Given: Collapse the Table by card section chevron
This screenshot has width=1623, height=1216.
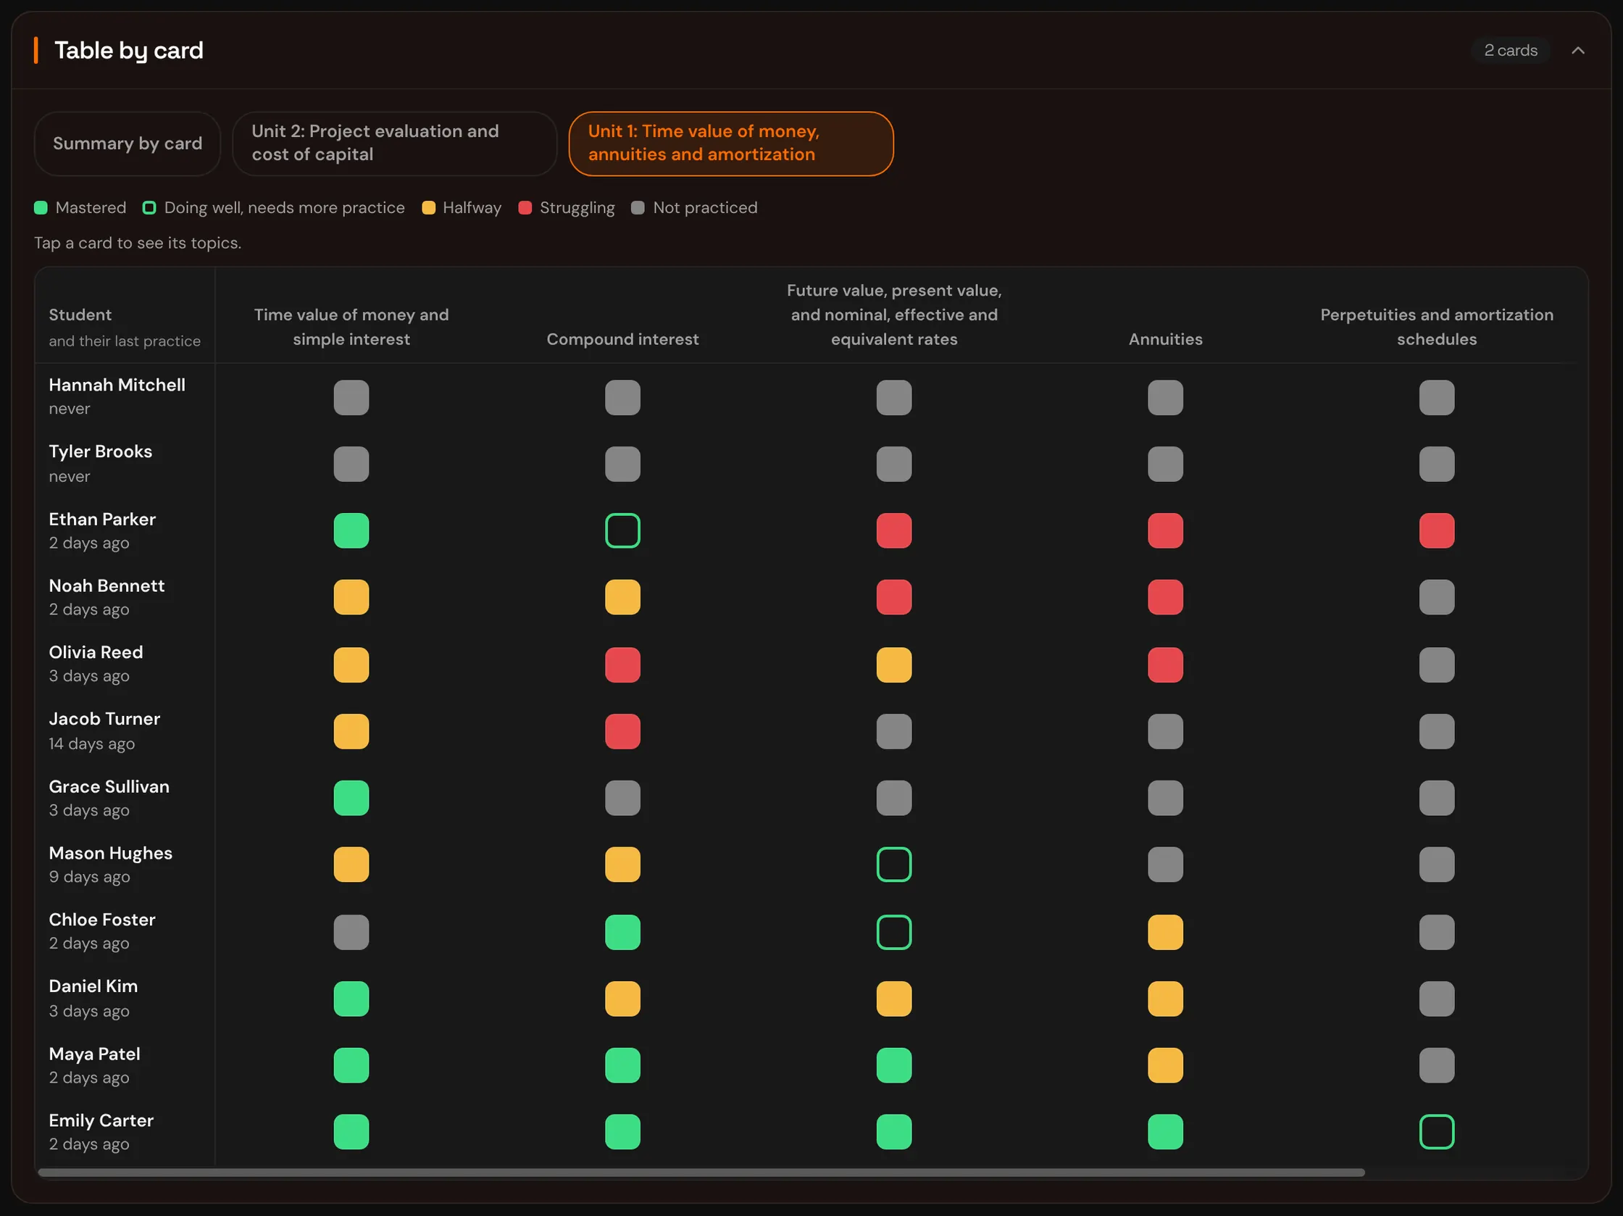Looking at the screenshot, I should coord(1577,51).
